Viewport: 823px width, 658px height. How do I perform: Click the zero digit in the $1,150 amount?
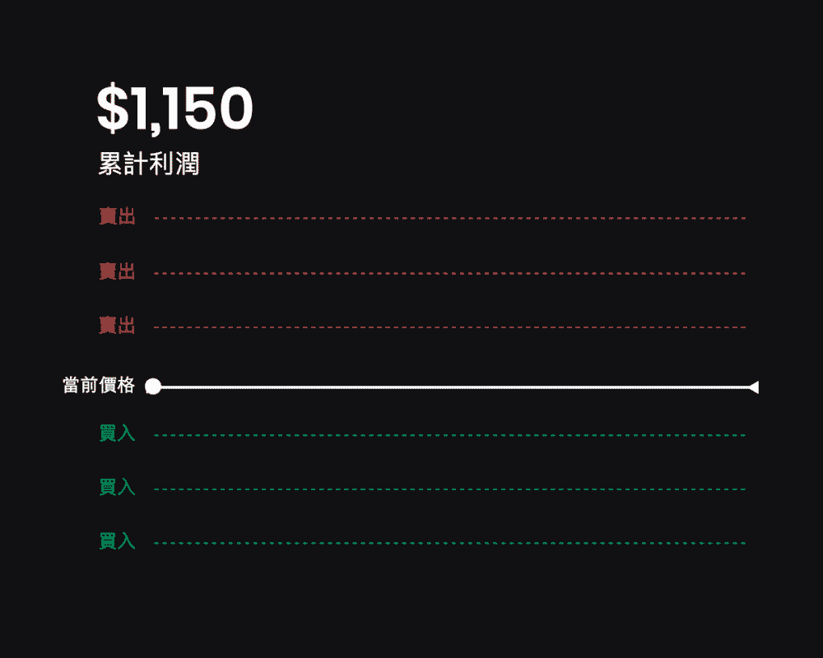[233, 108]
